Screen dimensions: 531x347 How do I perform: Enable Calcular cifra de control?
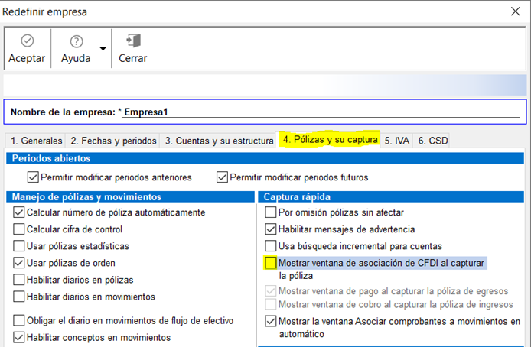pyautogui.click(x=19, y=229)
